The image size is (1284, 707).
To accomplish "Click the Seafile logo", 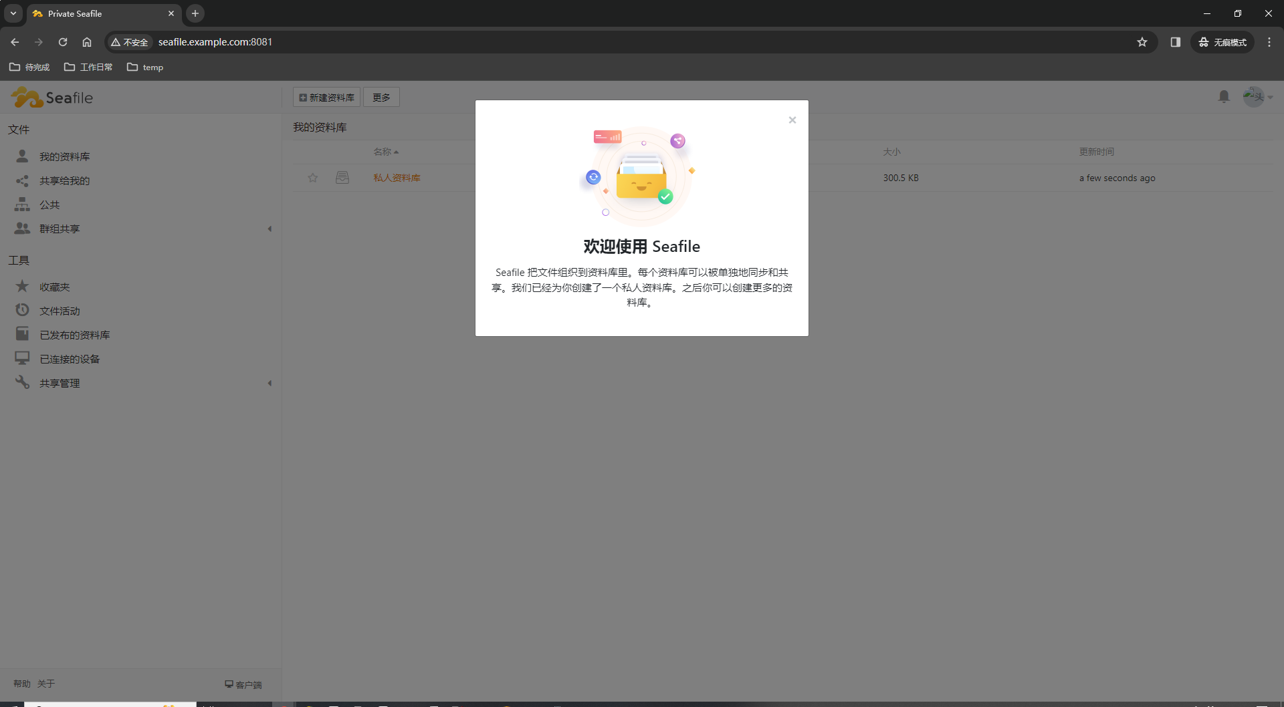I will (x=53, y=97).
